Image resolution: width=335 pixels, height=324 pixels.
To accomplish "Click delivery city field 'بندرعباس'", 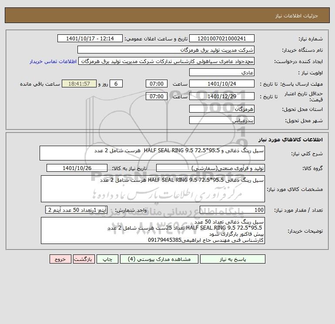I will pyautogui.click(x=222, y=120).
